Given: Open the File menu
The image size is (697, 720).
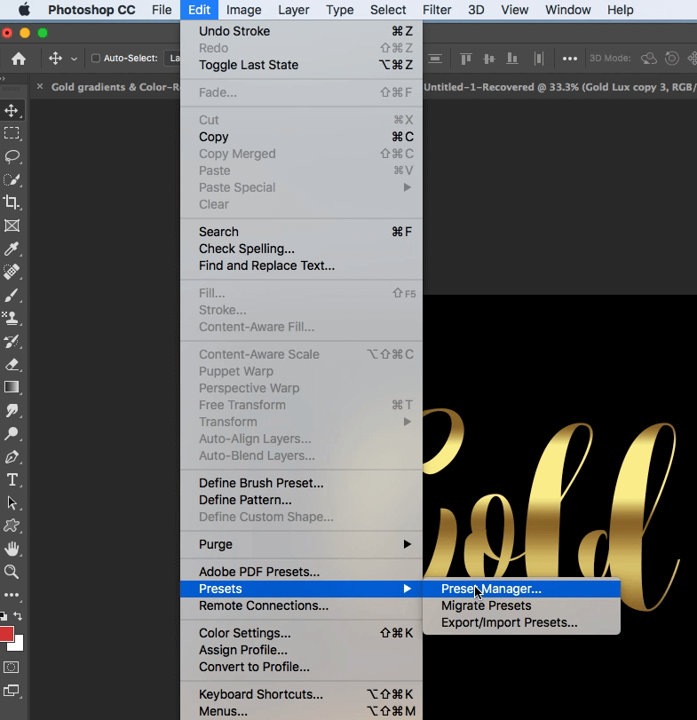Looking at the screenshot, I should 162,10.
